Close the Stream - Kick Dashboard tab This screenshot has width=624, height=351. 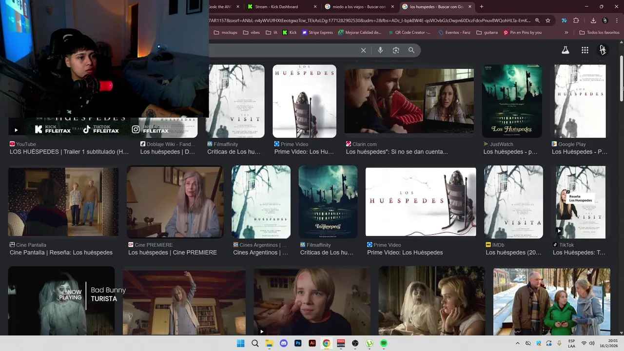coord(315,6)
